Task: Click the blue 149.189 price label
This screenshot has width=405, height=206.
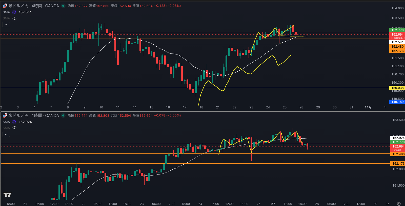Action: (397, 102)
